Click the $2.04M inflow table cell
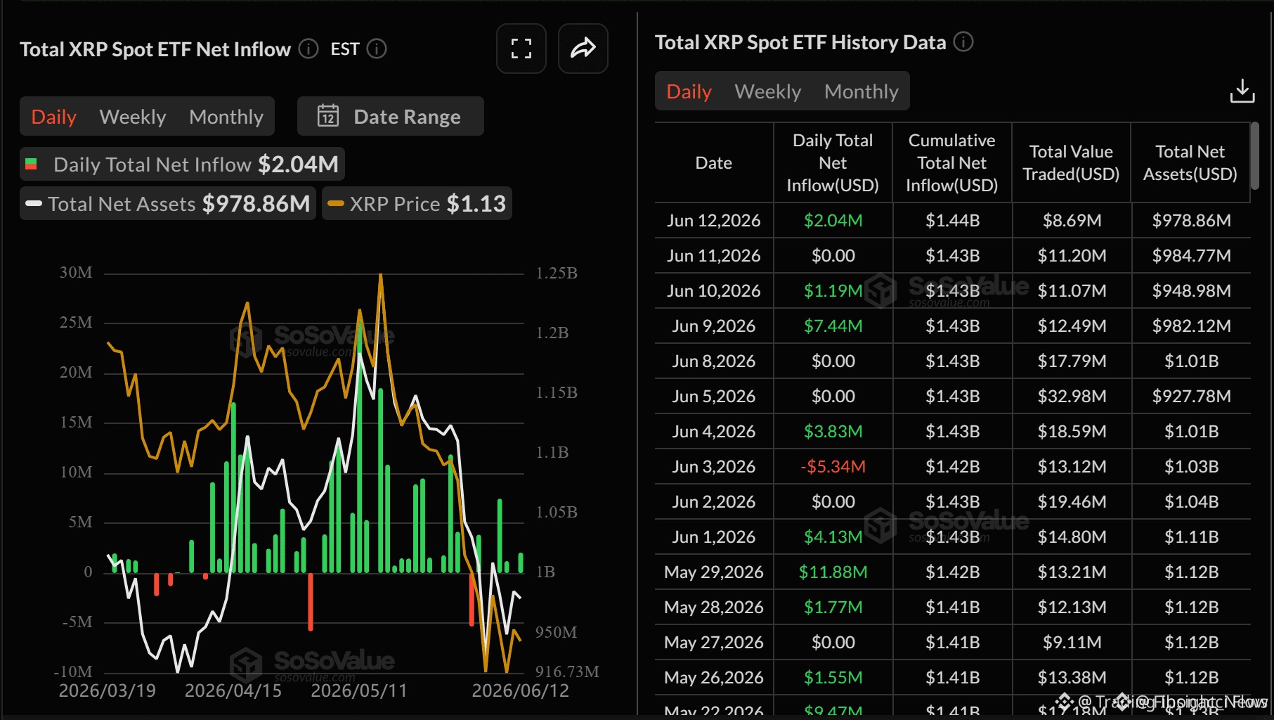Image resolution: width=1274 pixels, height=720 pixels. [833, 221]
